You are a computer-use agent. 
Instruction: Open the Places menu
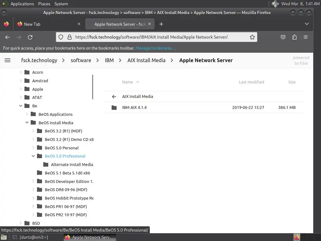(44, 4)
